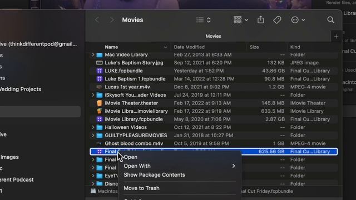Image resolution: width=356 pixels, height=200 pixels.
Task: Select the Lucas 1st year.m4v file name
Action: [x=127, y=87]
